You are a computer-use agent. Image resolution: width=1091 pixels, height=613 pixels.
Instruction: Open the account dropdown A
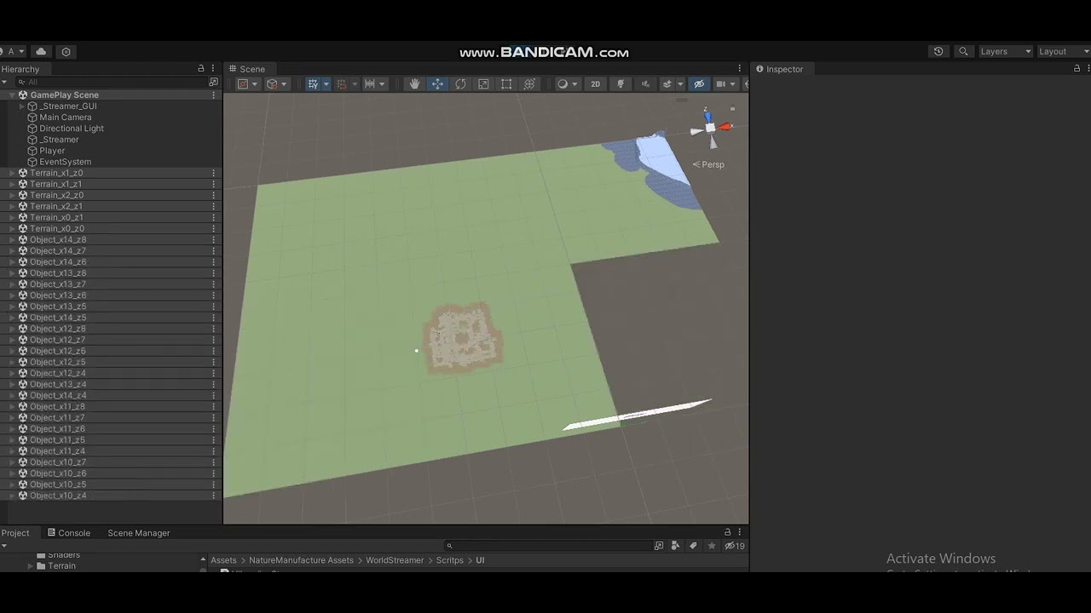14,51
